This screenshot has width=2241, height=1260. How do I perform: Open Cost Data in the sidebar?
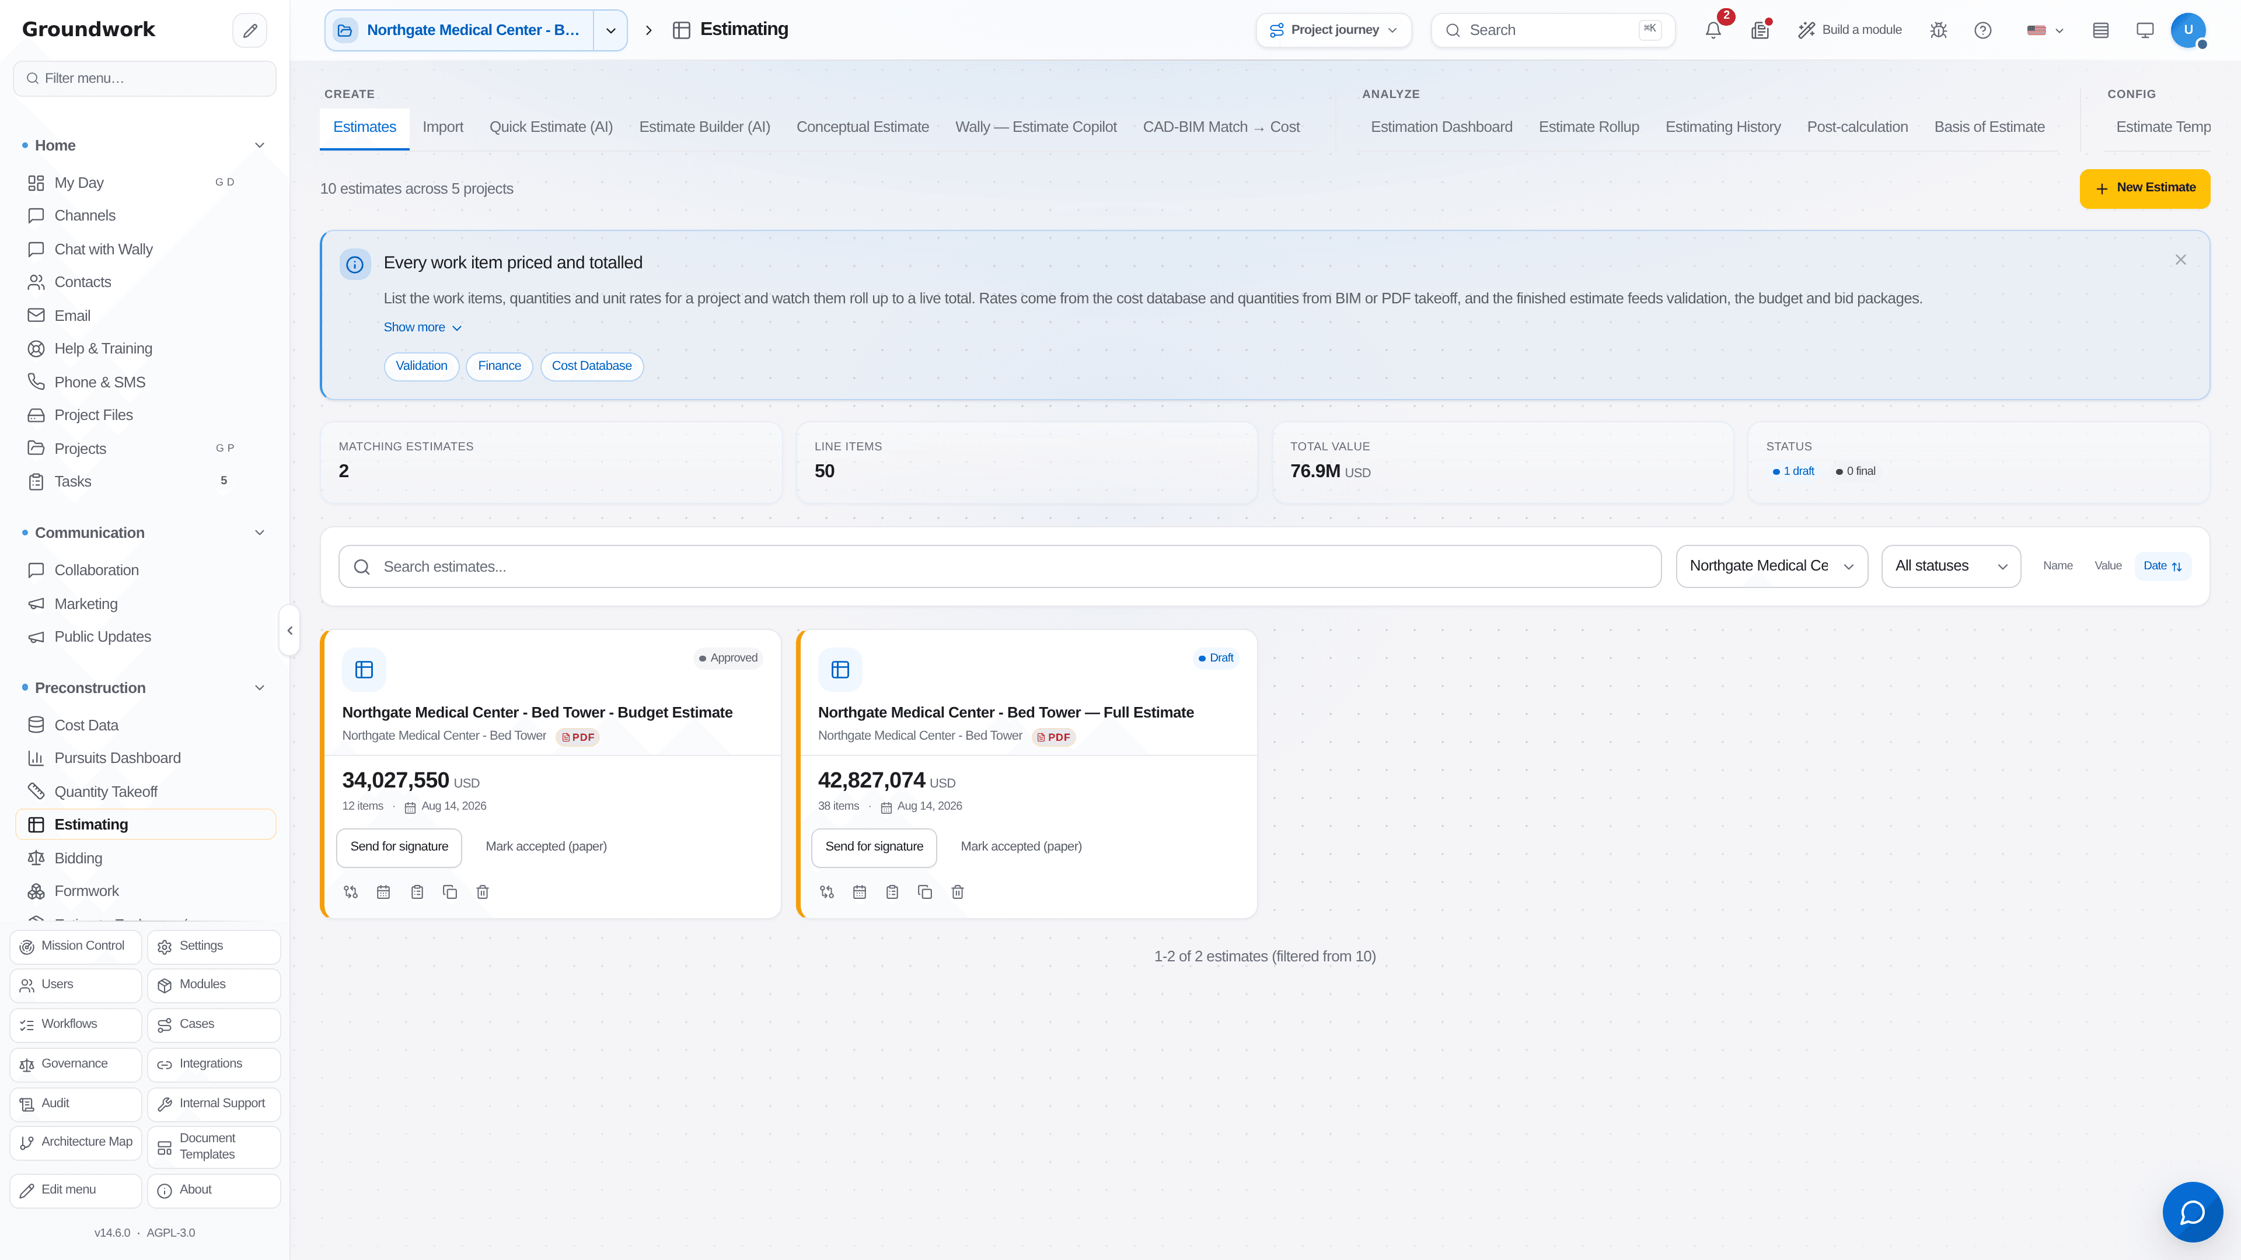pyautogui.click(x=145, y=725)
